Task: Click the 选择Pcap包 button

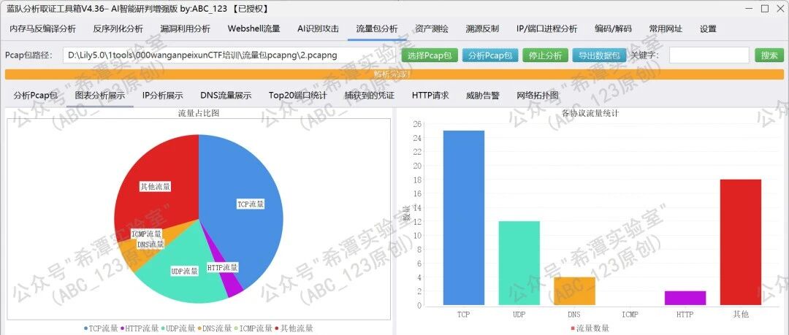Action: tap(430, 55)
